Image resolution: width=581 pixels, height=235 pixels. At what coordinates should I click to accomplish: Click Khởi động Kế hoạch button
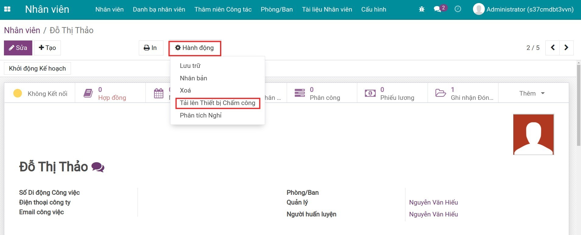click(x=37, y=68)
